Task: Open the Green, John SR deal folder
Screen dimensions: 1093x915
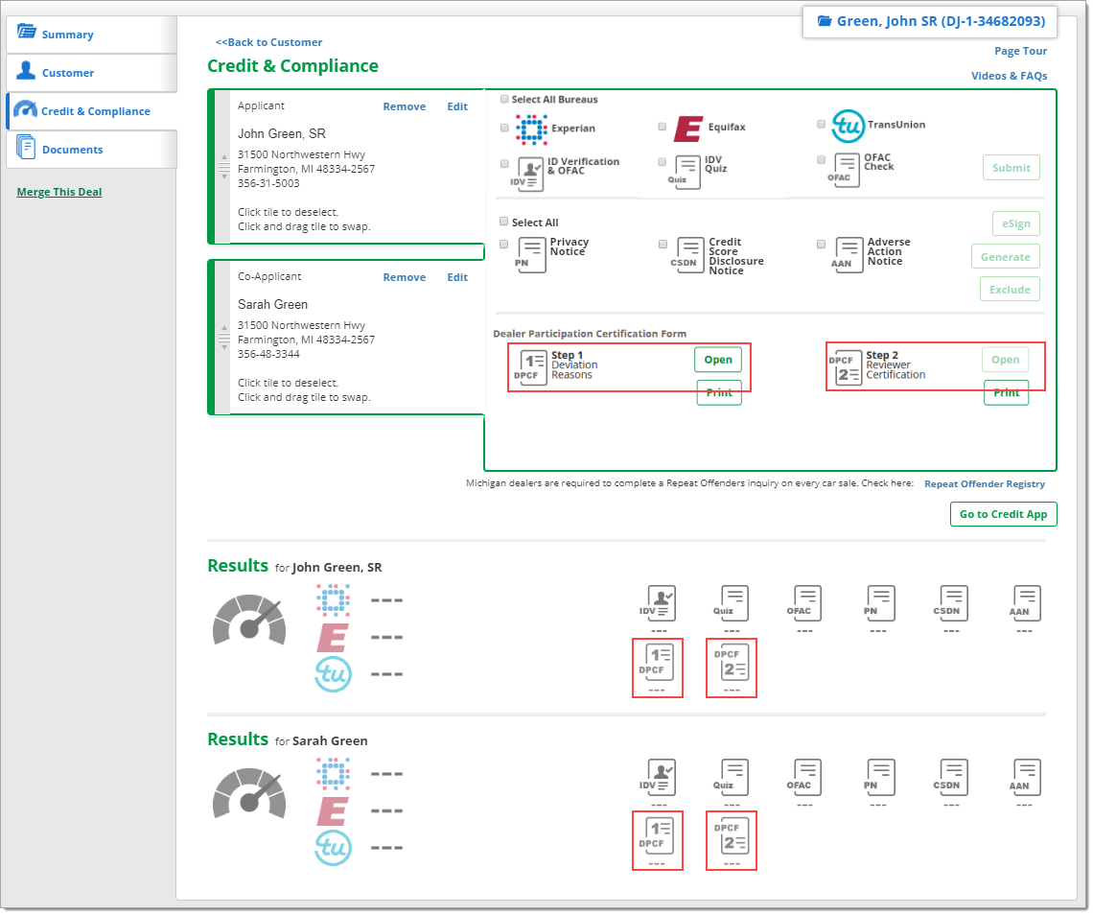Action: coord(930,22)
